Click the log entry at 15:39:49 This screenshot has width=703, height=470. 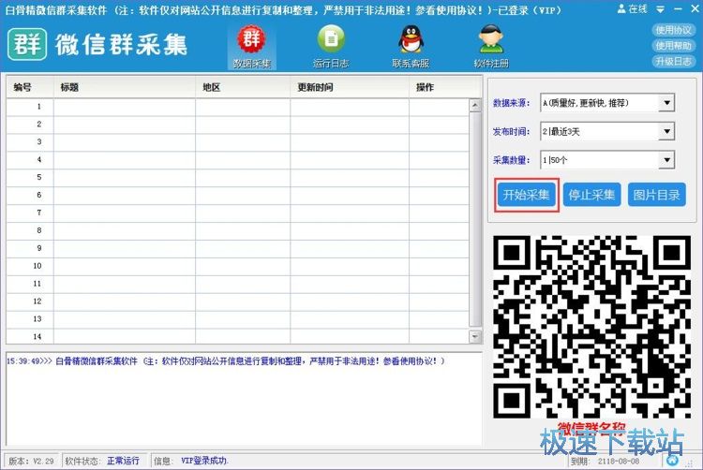[226, 361]
